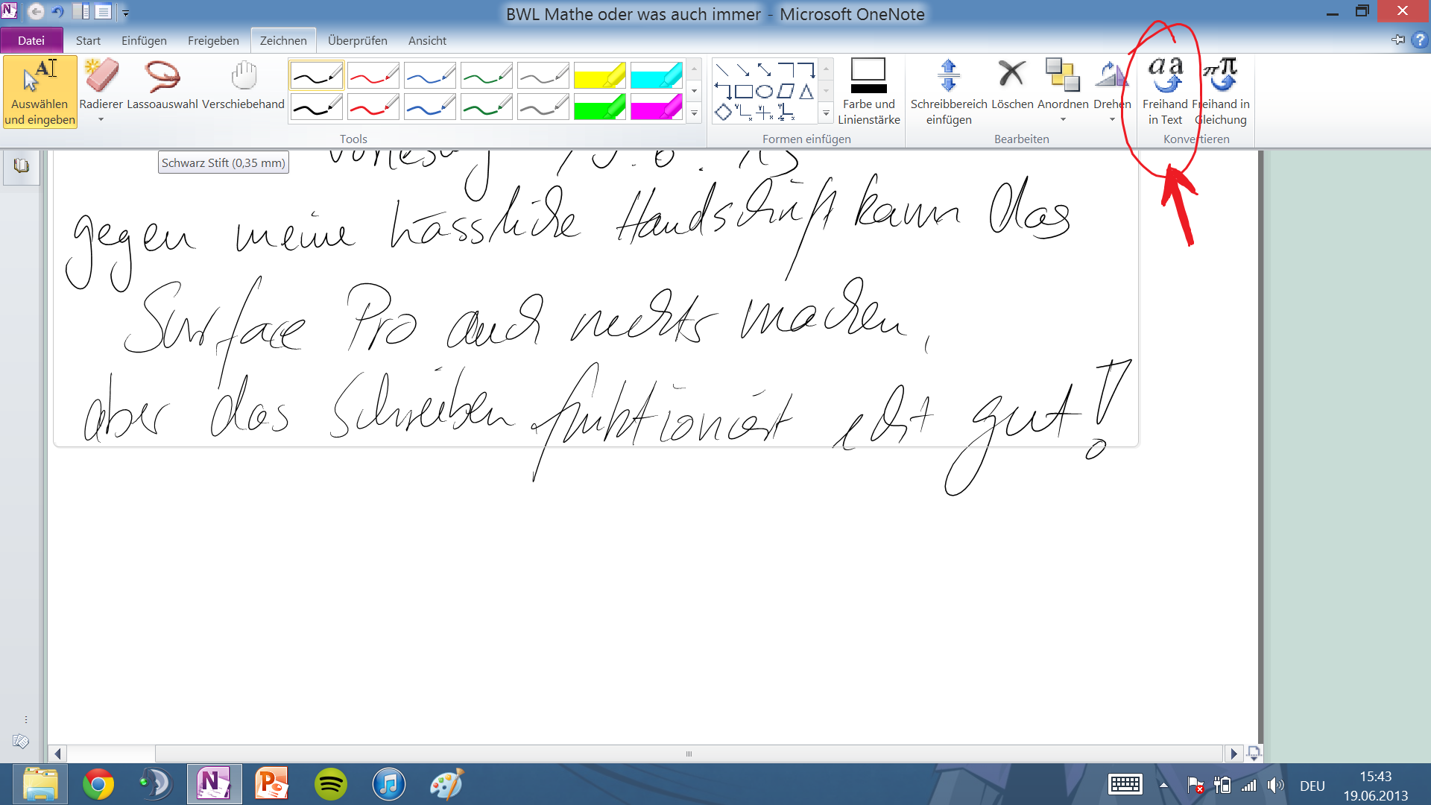Select the thin gray pen

tap(543, 75)
